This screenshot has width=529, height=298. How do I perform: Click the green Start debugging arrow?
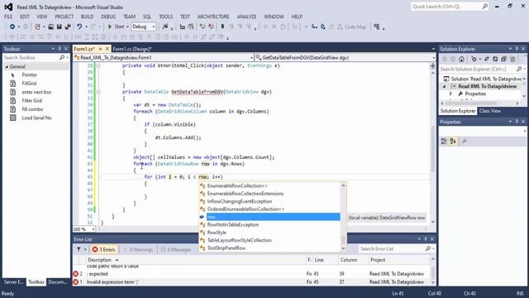coord(110,26)
